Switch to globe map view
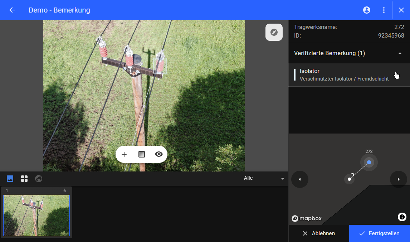This screenshot has height=242, width=410. tap(39, 178)
